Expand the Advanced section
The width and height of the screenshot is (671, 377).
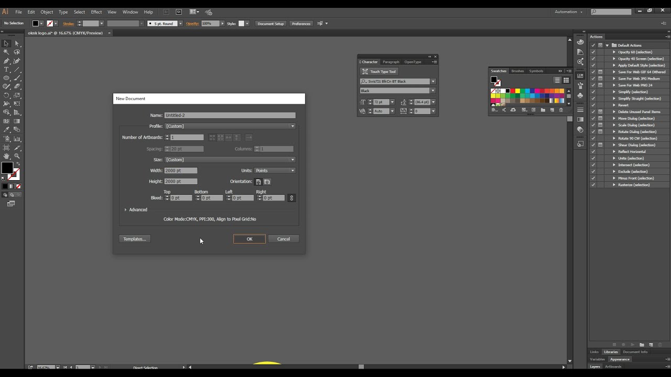click(126, 209)
